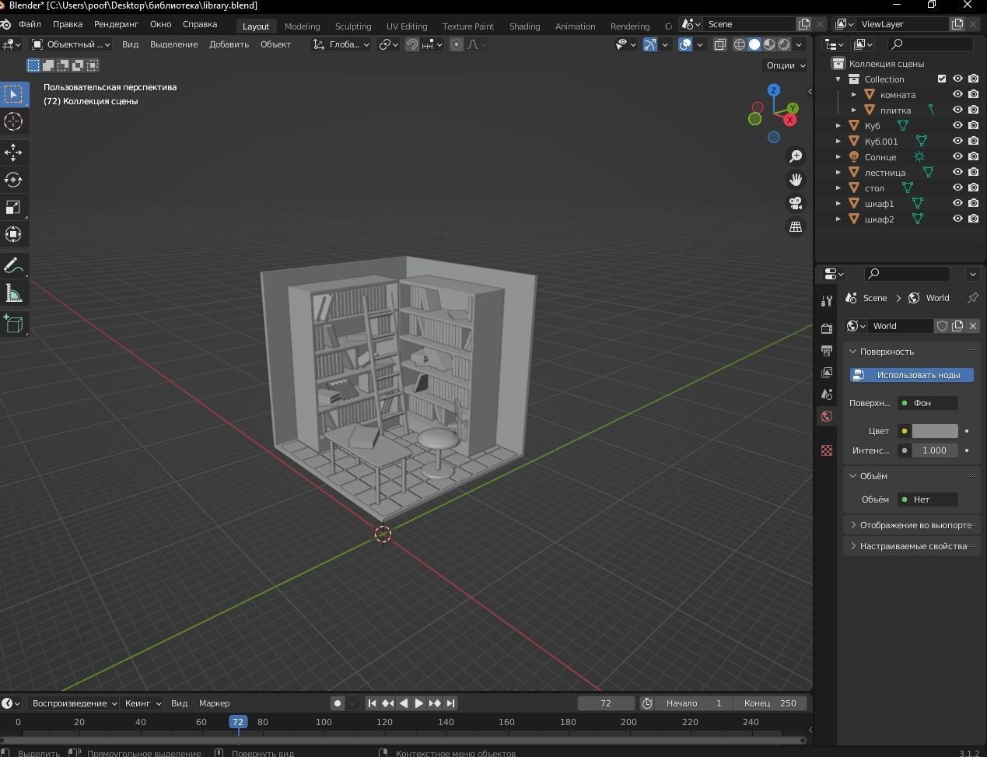987x757 pixels.
Task: Click the red X axis gizmo
Action: (790, 120)
